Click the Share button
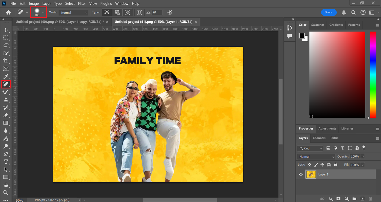The image size is (381, 202). tap(329, 12)
